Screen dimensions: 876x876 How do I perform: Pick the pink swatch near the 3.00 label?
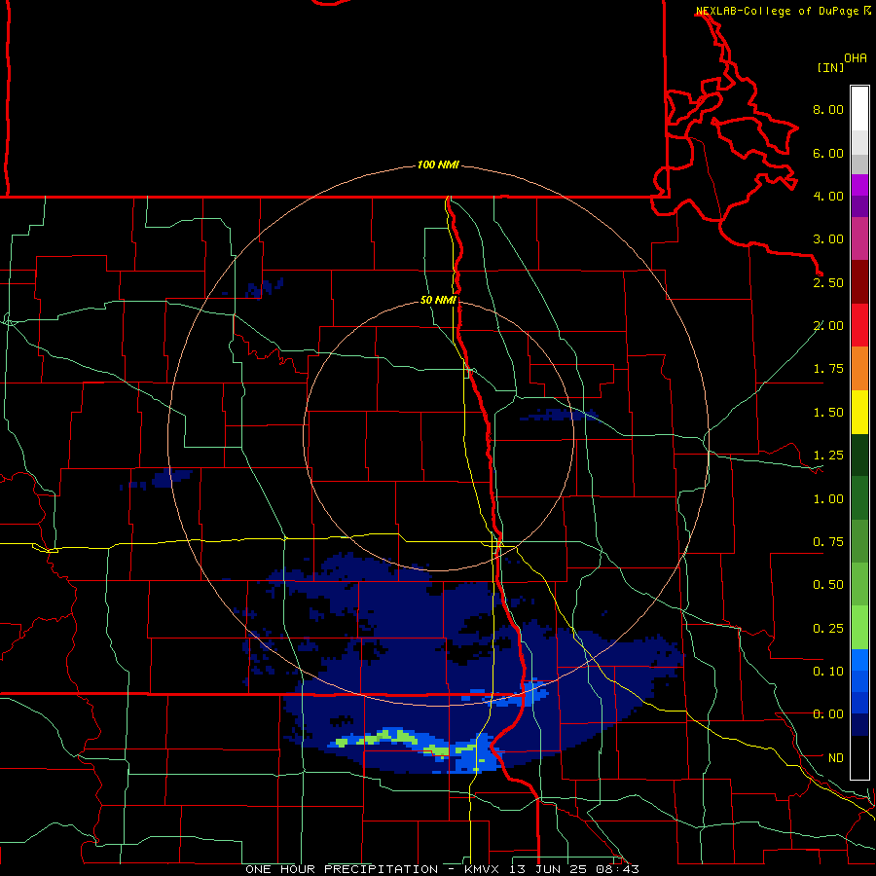tap(859, 238)
